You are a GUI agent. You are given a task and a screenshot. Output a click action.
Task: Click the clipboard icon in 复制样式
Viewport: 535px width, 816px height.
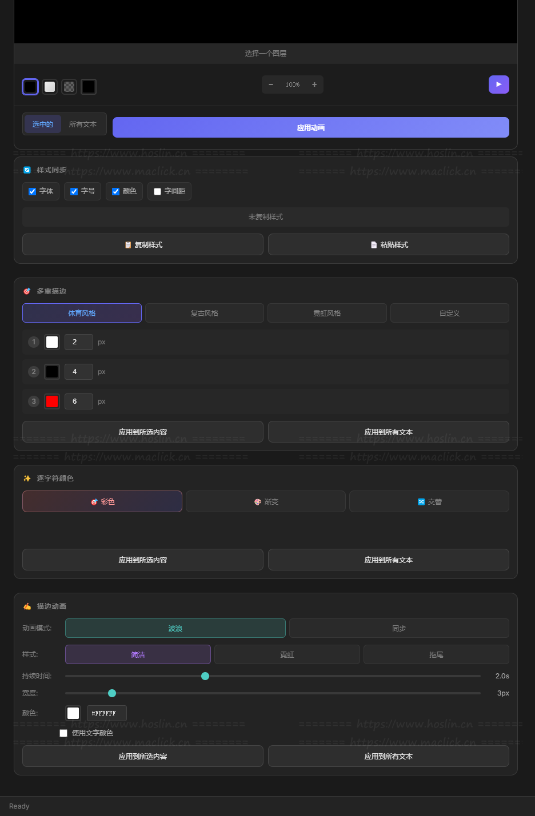pyautogui.click(x=128, y=244)
